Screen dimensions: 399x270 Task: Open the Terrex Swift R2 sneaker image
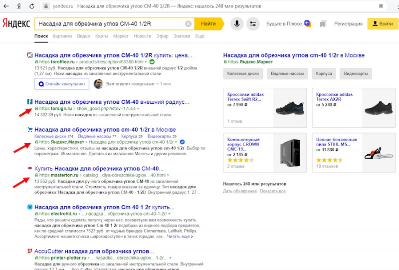click(x=290, y=108)
